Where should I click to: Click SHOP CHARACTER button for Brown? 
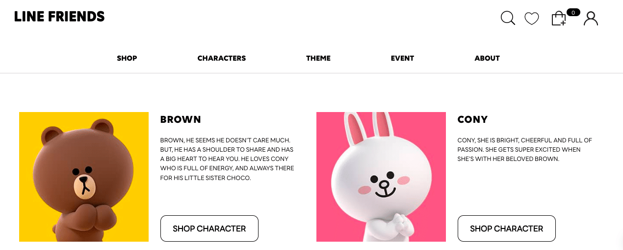(x=209, y=228)
